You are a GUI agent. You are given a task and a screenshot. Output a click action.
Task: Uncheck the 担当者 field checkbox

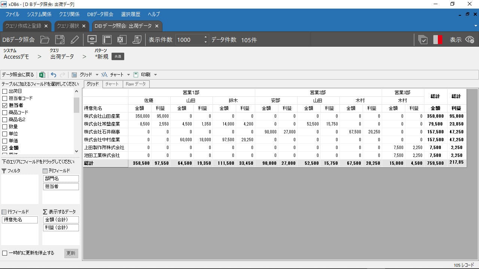pos(5,105)
